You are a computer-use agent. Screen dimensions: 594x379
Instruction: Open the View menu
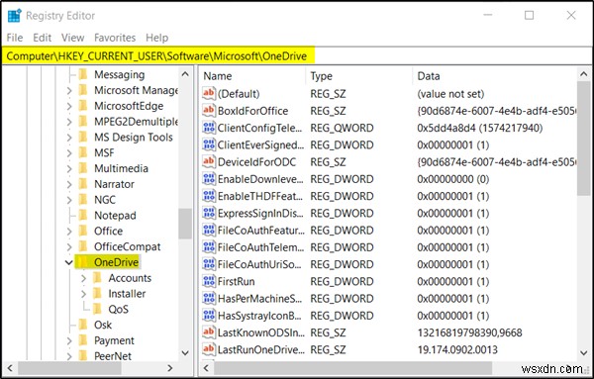click(x=72, y=38)
